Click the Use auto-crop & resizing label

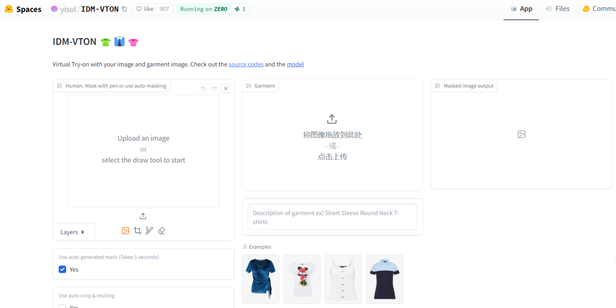pos(87,295)
